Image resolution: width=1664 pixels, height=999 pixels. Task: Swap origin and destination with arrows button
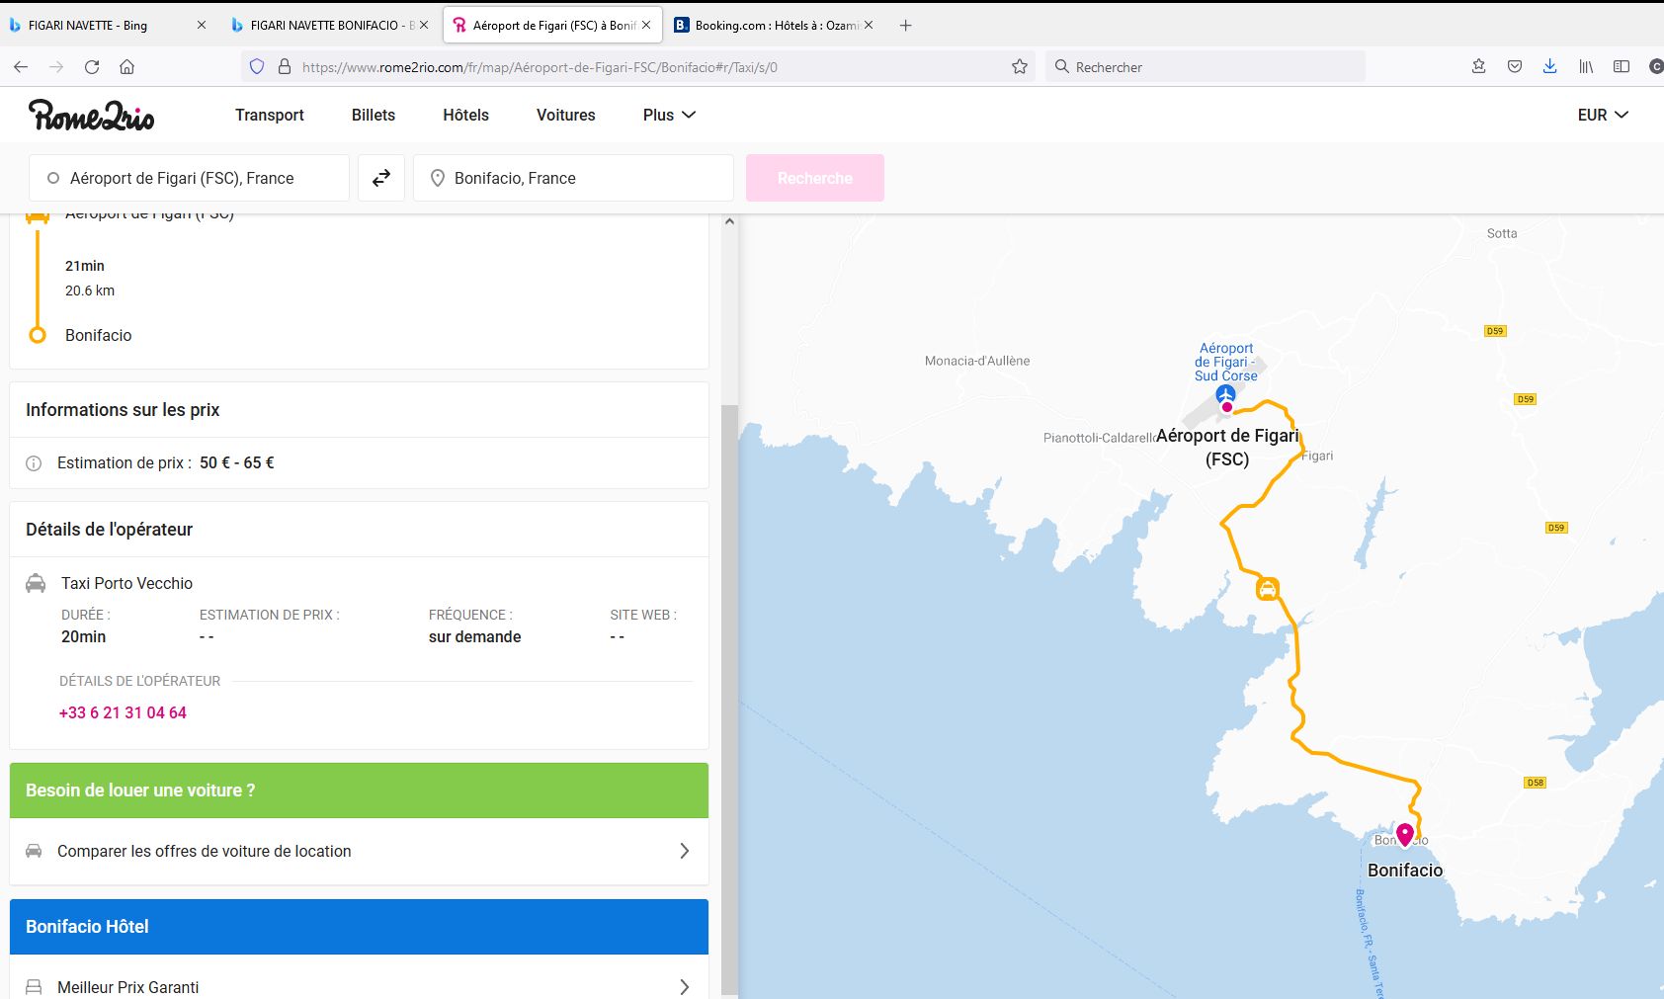pyautogui.click(x=381, y=178)
